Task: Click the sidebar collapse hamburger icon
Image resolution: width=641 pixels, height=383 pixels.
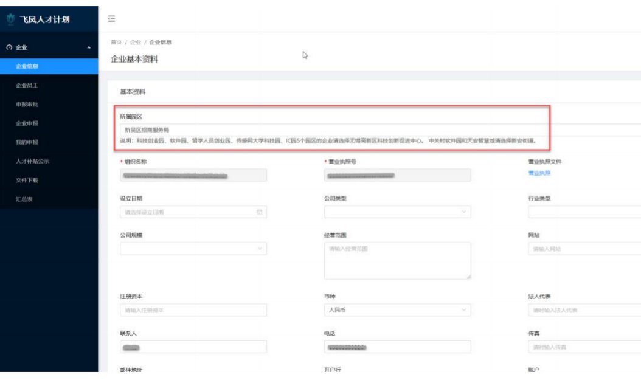Action: (x=111, y=19)
